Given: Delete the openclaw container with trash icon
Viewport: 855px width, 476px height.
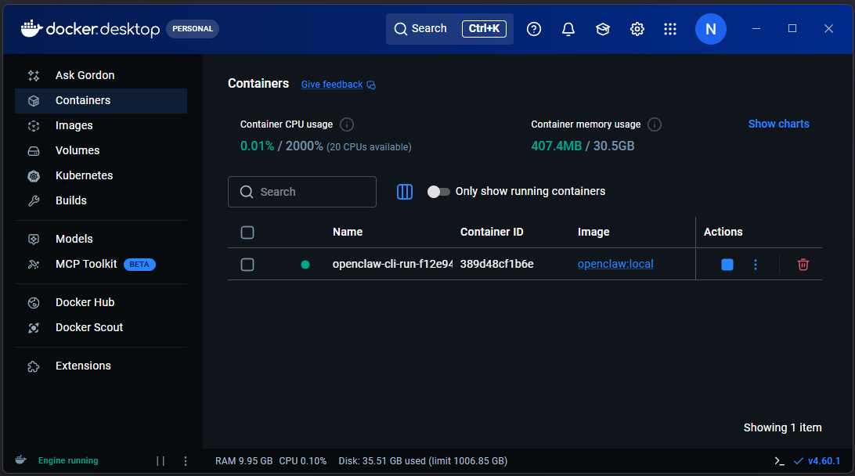Looking at the screenshot, I should tap(803, 265).
